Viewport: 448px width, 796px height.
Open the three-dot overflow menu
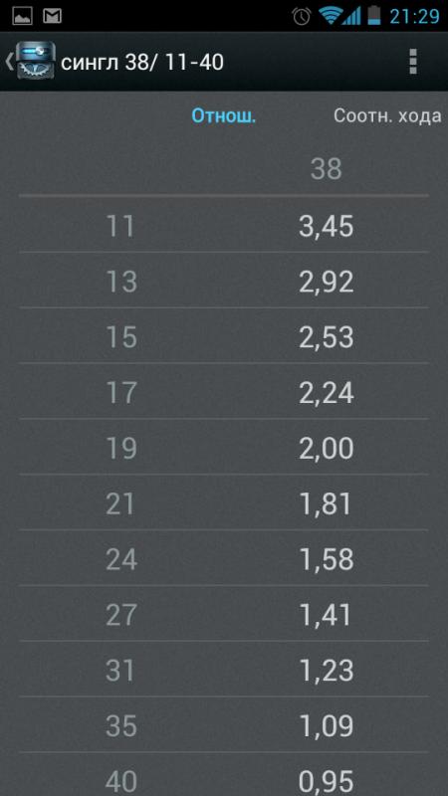click(413, 62)
